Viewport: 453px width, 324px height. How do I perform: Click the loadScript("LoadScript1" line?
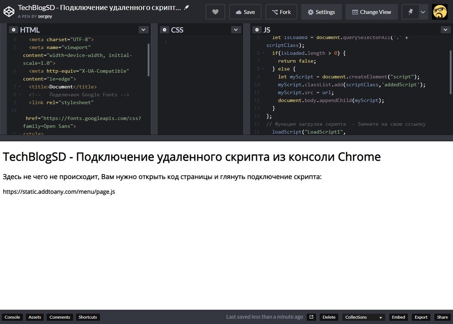click(309, 132)
